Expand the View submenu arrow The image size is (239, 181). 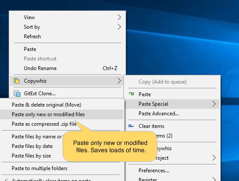(x=119, y=17)
